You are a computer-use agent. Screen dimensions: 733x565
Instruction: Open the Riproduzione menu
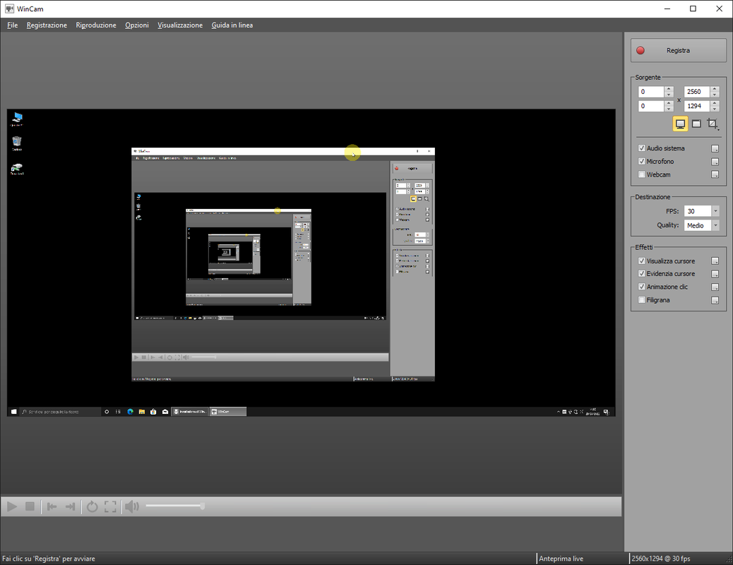96,25
